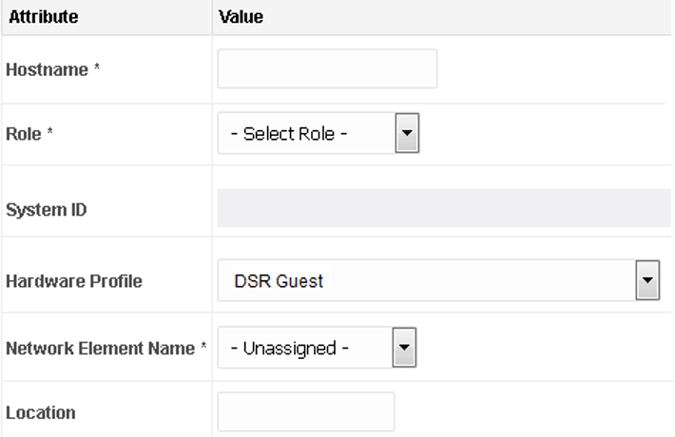675x437 pixels.
Task: Select the DSR Guest value text
Action: tap(279, 281)
